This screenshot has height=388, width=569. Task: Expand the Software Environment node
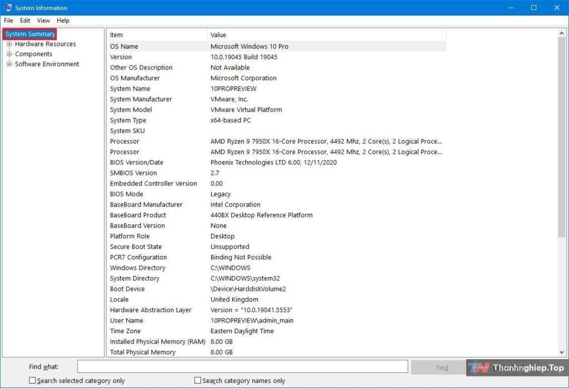9,64
